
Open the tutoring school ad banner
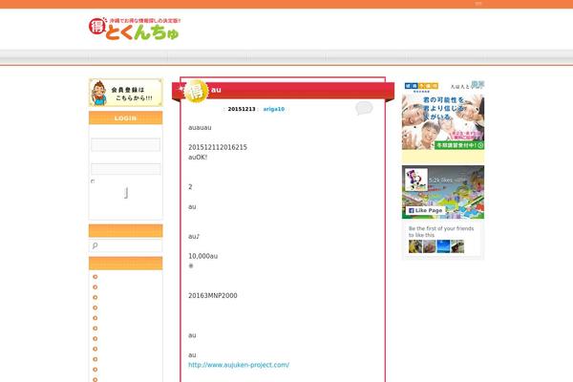(443, 116)
